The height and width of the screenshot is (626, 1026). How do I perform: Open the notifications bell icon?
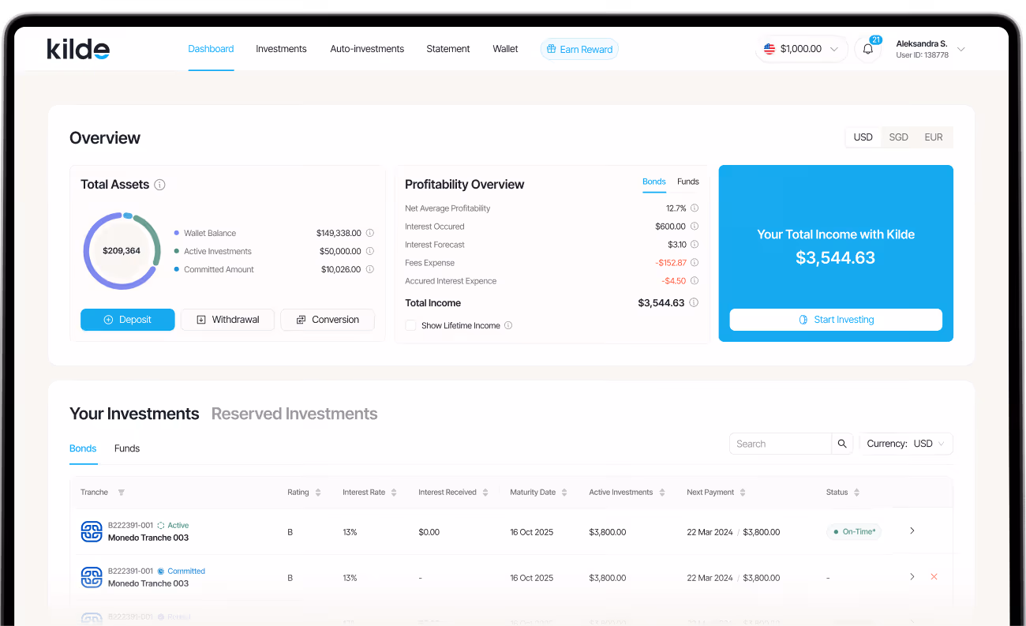click(x=868, y=49)
